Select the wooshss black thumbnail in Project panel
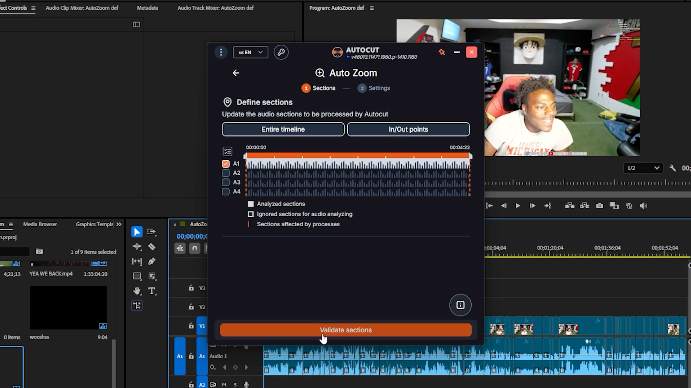The width and height of the screenshot is (691, 388). coord(68,308)
